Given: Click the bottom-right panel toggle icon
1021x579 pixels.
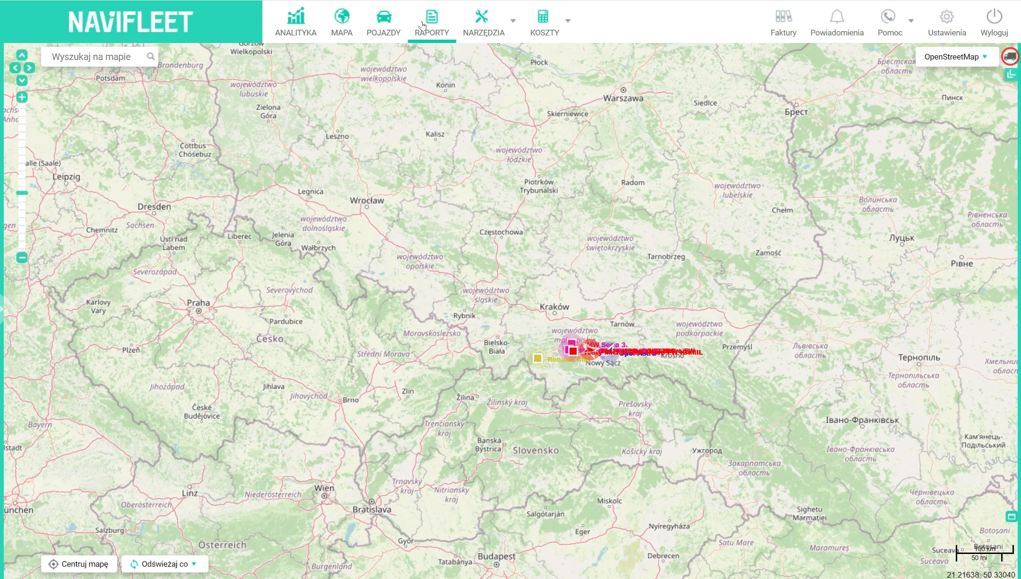Looking at the screenshot, I should (x=1011, y=517).
